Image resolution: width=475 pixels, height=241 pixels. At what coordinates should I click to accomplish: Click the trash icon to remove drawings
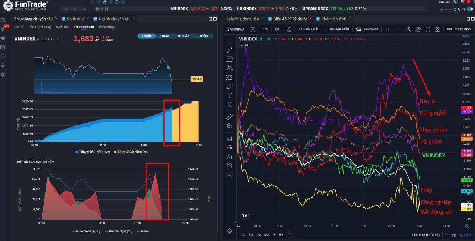tap(230, 177)
